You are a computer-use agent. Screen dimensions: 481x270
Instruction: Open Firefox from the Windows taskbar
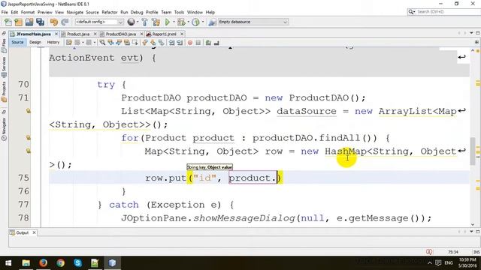43,262
